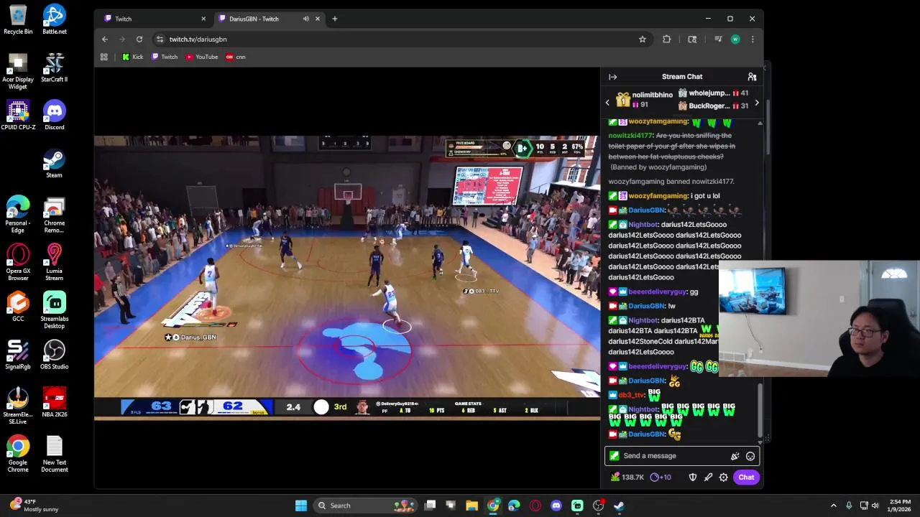Open the Chrome profile avatar
920x517 pixels.
pyautogui.click(x=735, y=39)
